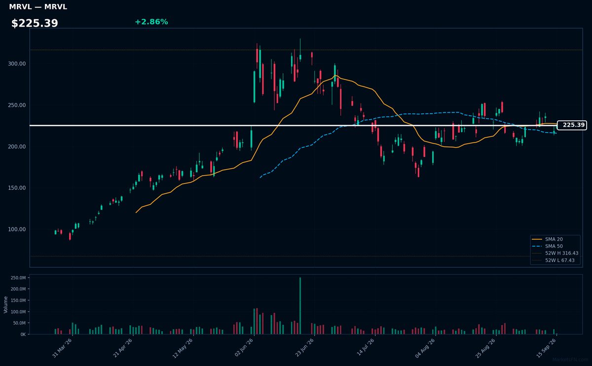Click the white current-price horizontal line
Viewport: 592px width, 366px height.
[x=293, y=125]
